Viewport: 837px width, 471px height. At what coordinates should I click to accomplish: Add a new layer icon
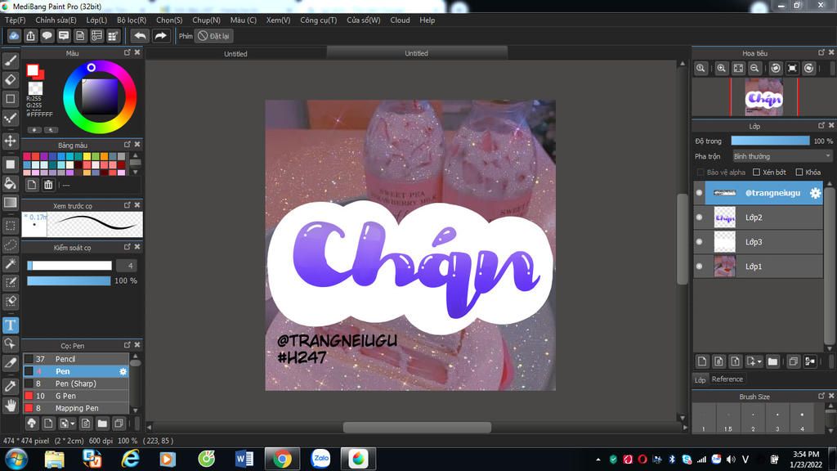702,361
